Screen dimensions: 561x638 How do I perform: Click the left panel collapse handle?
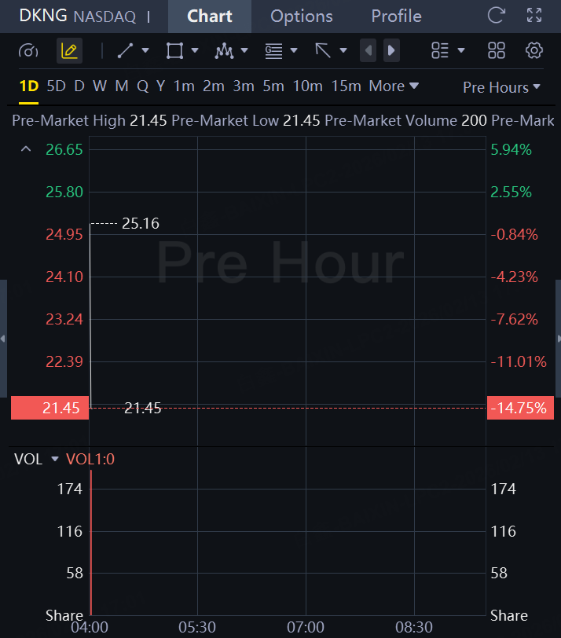point(3,339)
